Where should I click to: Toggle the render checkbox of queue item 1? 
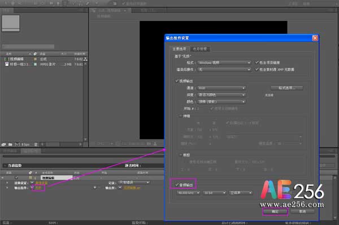[16, 178]
